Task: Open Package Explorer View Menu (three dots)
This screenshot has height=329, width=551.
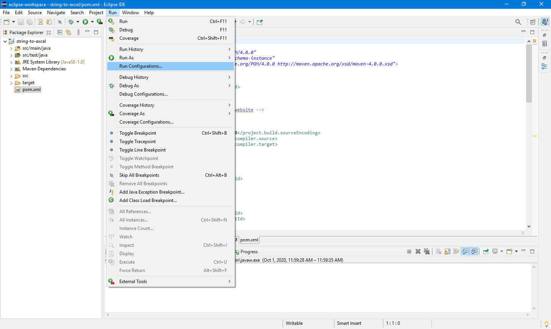Action: point(78,32)
